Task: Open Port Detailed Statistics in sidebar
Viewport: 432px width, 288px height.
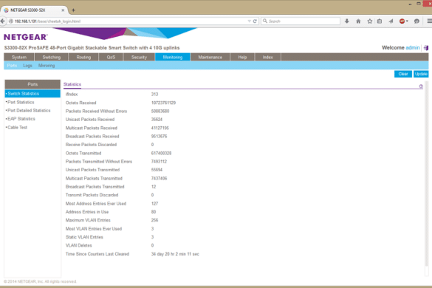Action: 29,111
